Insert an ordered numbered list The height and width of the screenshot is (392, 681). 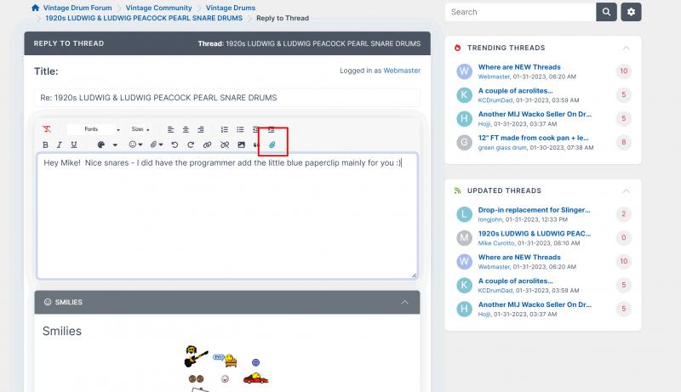(x=225, y=129)
